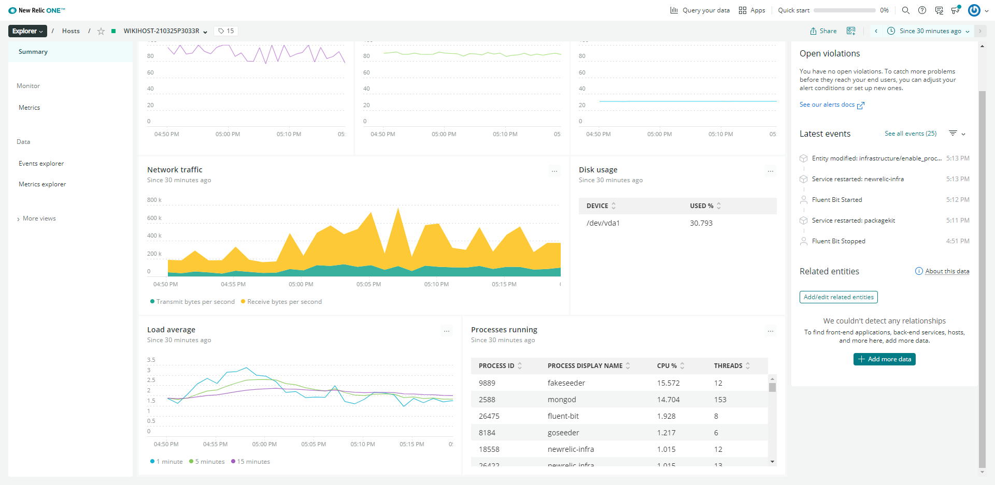Click Quick start progress bar
Viewport: 995px width, 485px height.
(844, 10)
